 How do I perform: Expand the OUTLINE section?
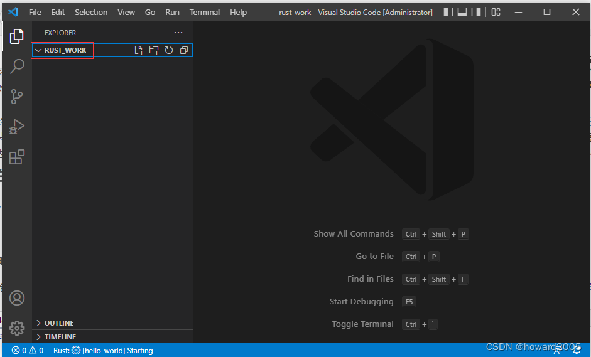coord(112,323)
